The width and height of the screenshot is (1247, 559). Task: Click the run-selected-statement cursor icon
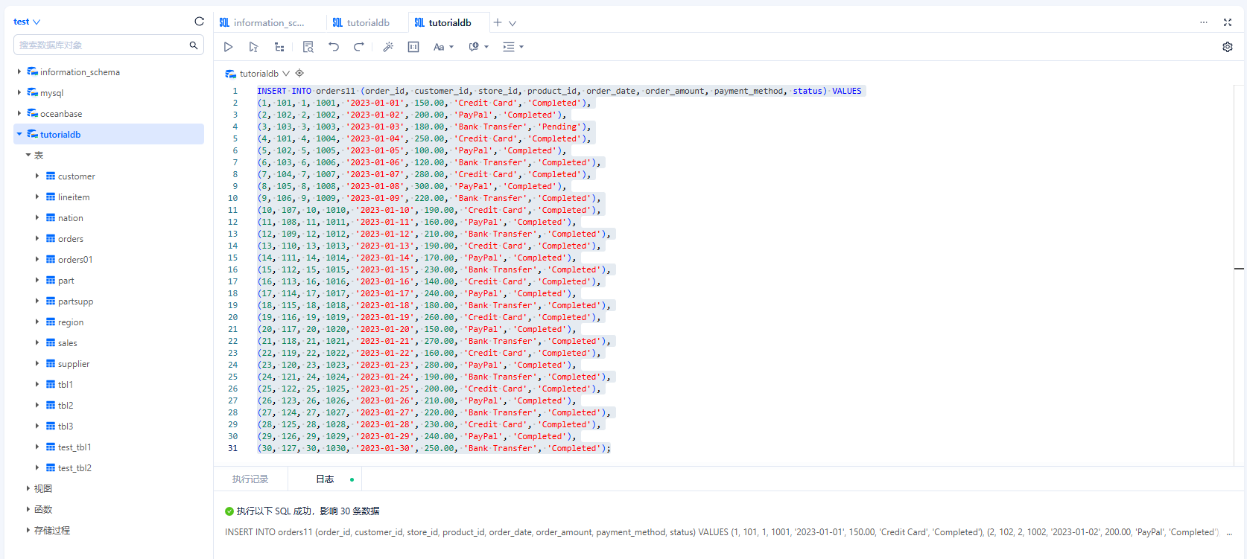pyautogui.click(x=253, y=47)
